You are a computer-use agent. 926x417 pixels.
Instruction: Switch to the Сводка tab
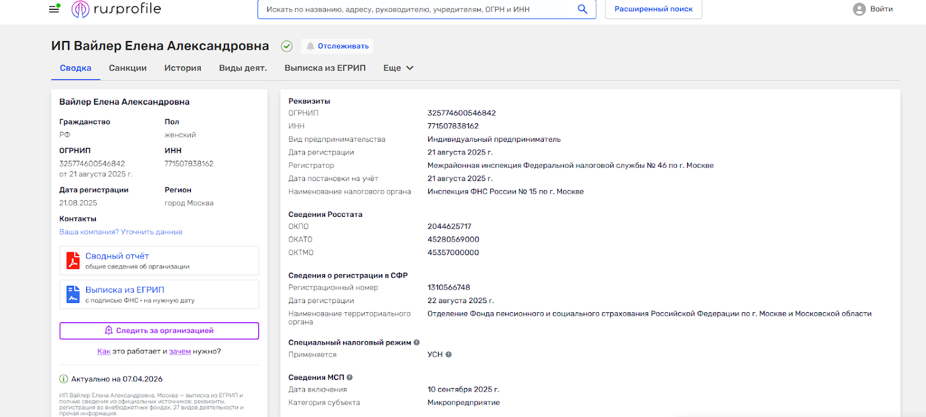[x=76, y=68]
